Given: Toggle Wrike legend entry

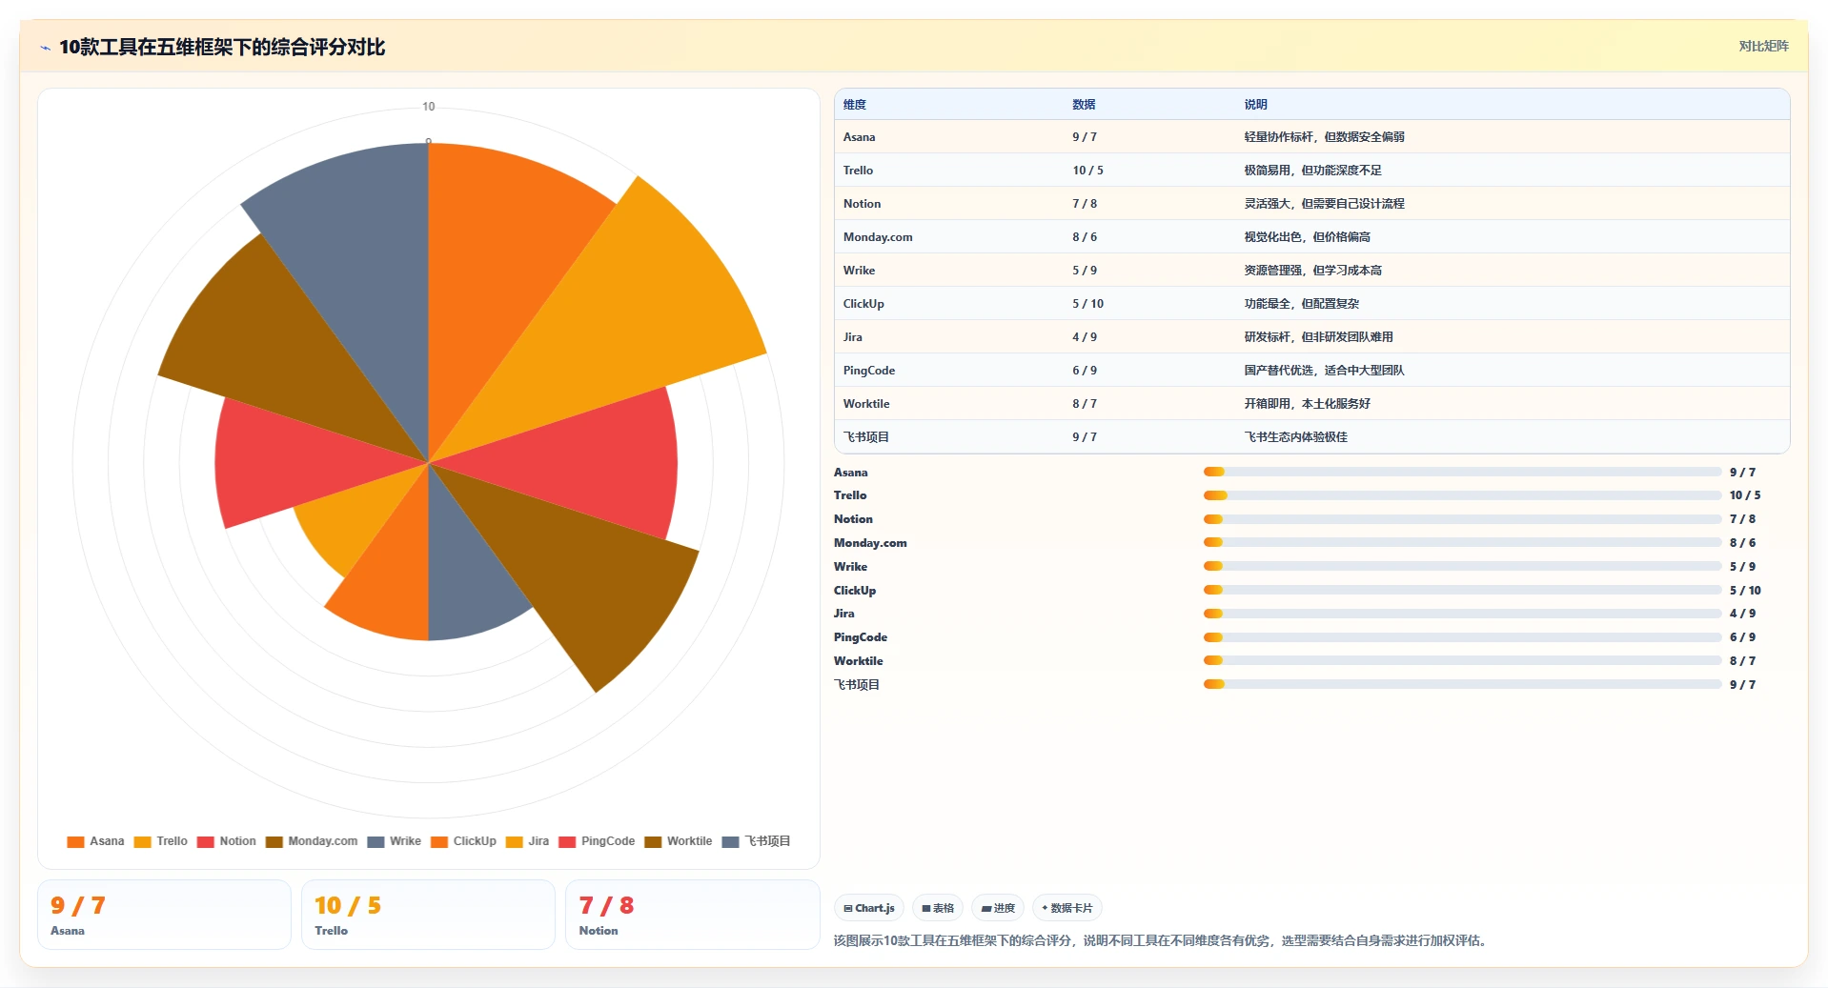Looking at the screenshot, I should pyautogui.click(x=395, y=841).
